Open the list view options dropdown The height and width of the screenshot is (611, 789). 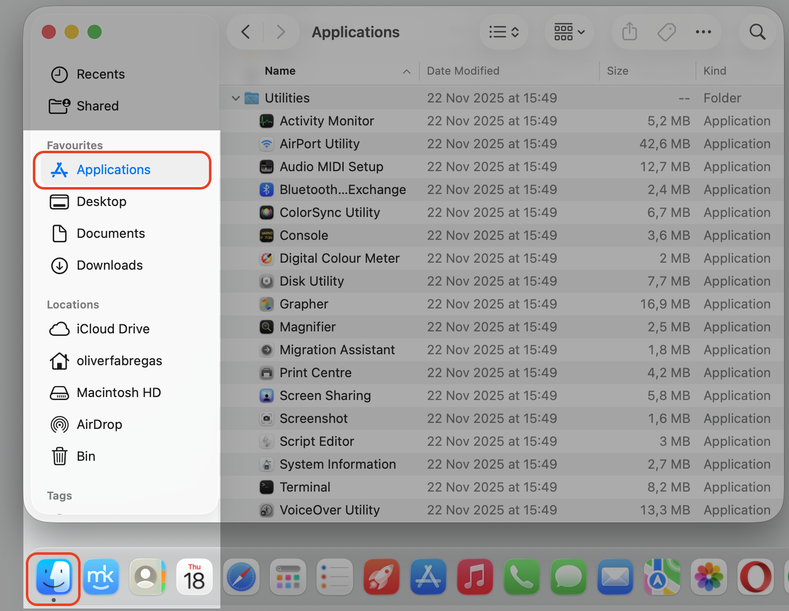pos(504,32)
